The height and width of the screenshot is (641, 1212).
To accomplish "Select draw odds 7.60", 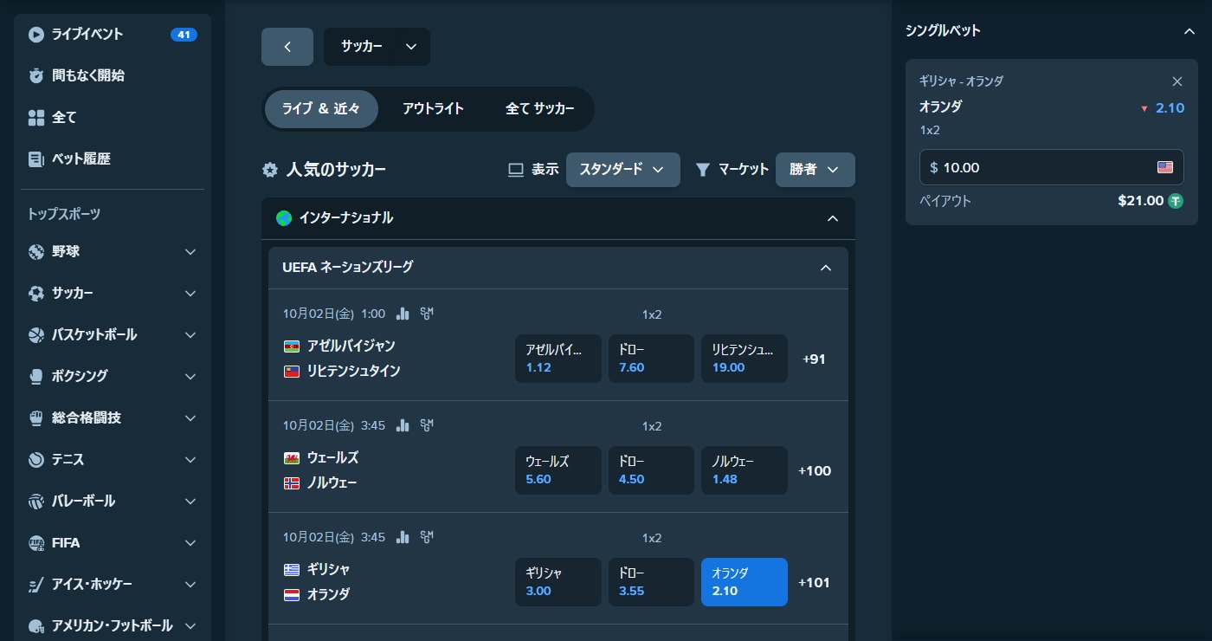I will [651, 359].
